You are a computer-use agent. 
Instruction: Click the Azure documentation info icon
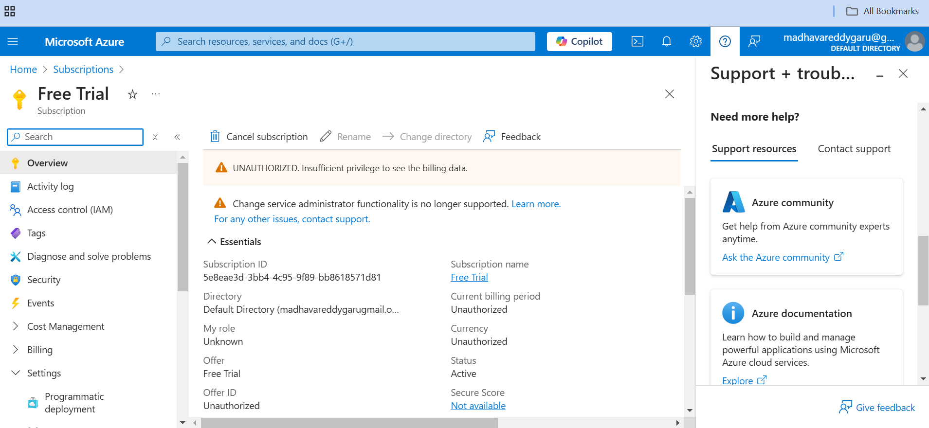[x=733, y=313]
